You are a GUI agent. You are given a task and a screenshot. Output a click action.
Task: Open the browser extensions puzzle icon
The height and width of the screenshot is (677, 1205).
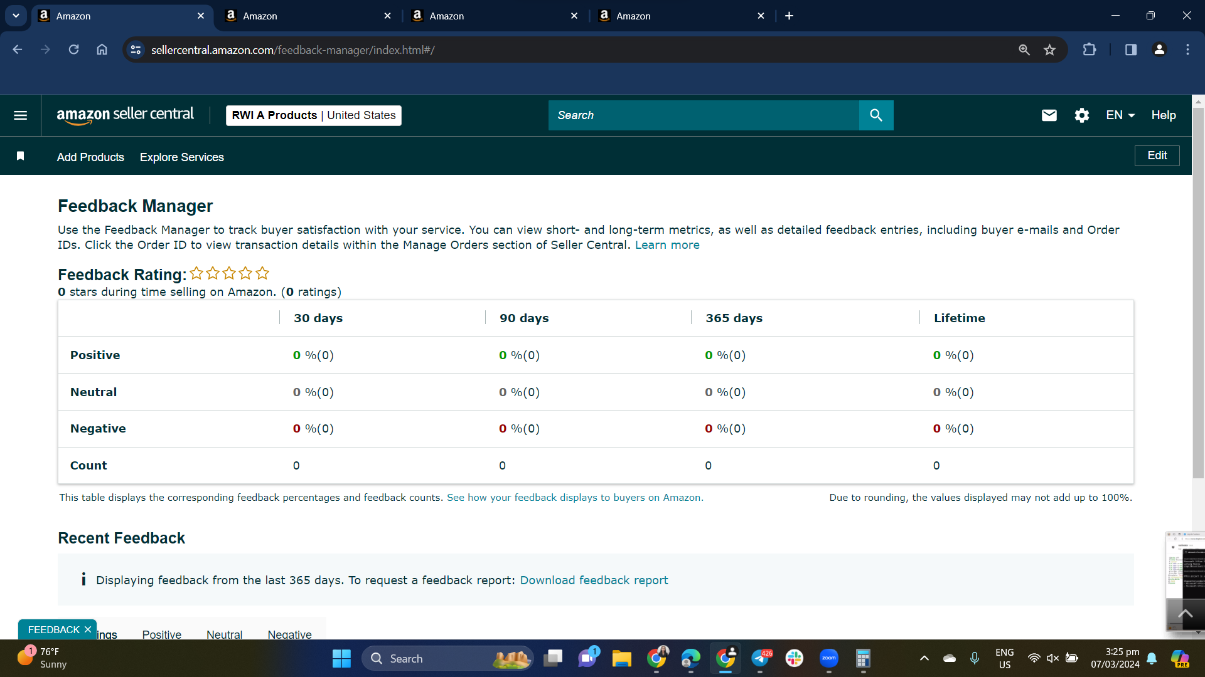1090,50
